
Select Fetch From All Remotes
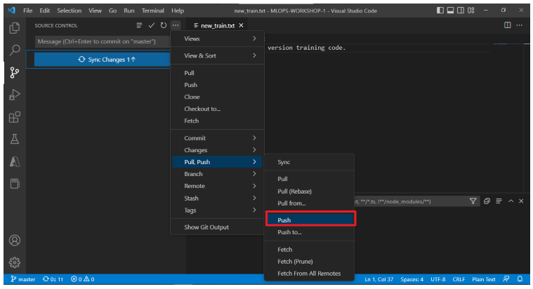tap(310, 274)
